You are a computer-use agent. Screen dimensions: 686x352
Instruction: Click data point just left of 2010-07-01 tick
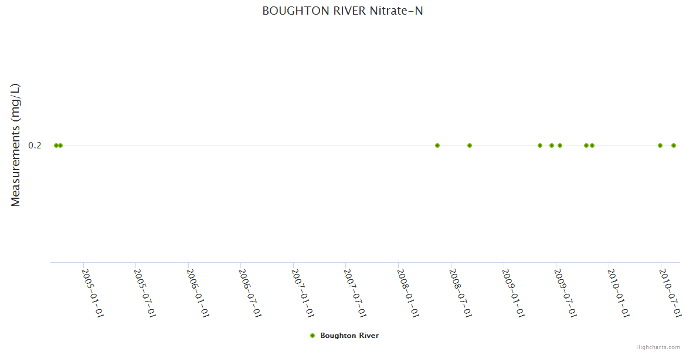(660, 145)
